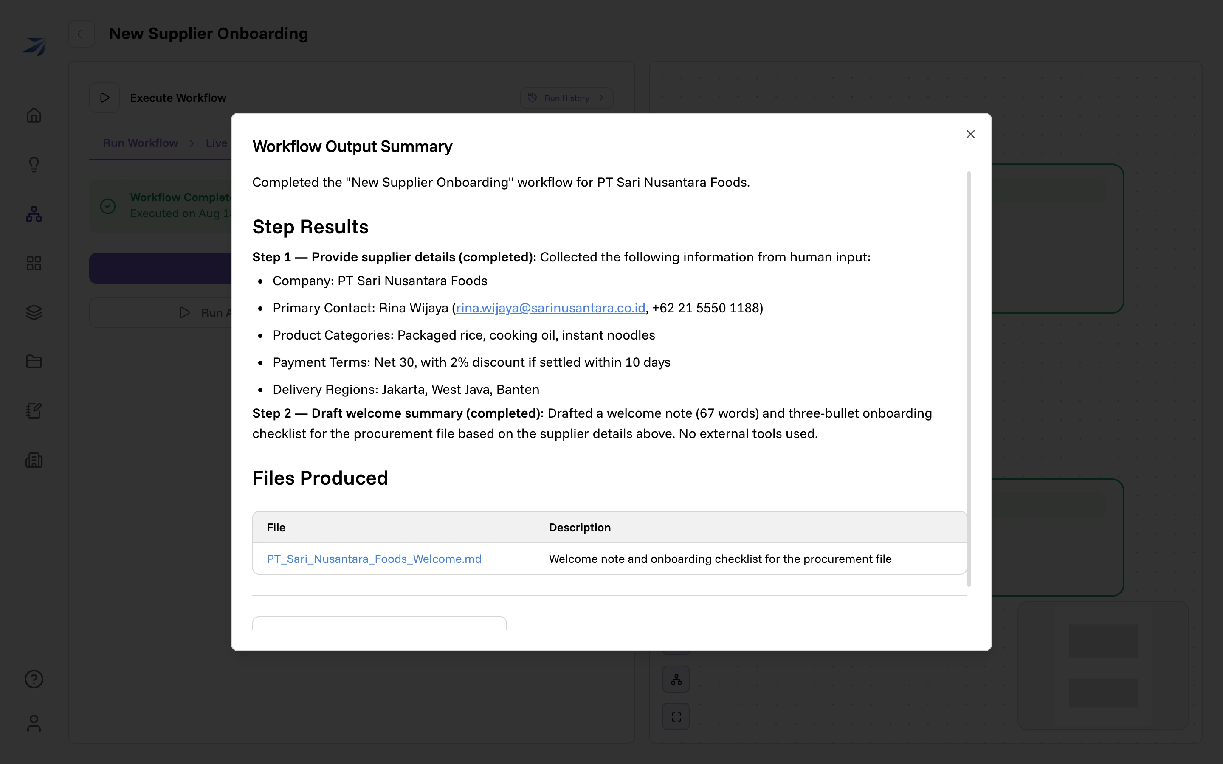Click the dark purple button under Workflow Complete

(x=160, y=268)
